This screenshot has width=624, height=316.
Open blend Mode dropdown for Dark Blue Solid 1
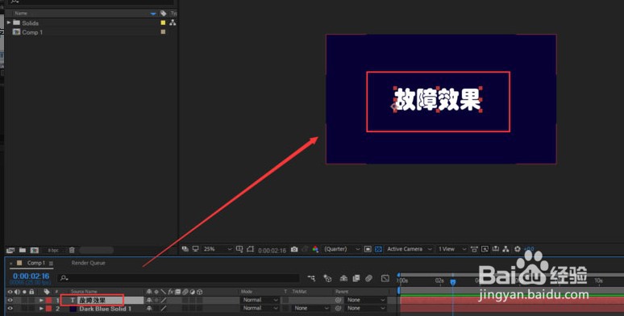[x=260, y=309]
